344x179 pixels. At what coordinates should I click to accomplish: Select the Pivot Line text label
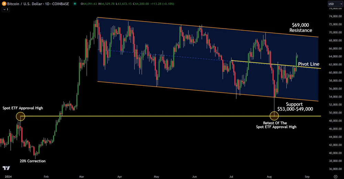point(309,64)
